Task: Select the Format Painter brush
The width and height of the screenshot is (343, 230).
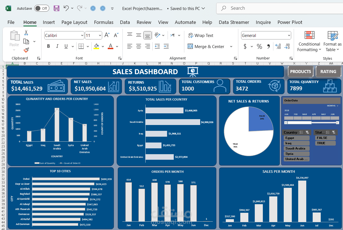Action: [x=26, y=50]
